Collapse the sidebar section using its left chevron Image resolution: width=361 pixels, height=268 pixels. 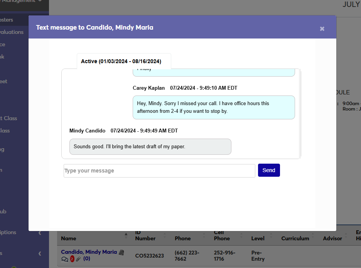[x=39, y=233]
